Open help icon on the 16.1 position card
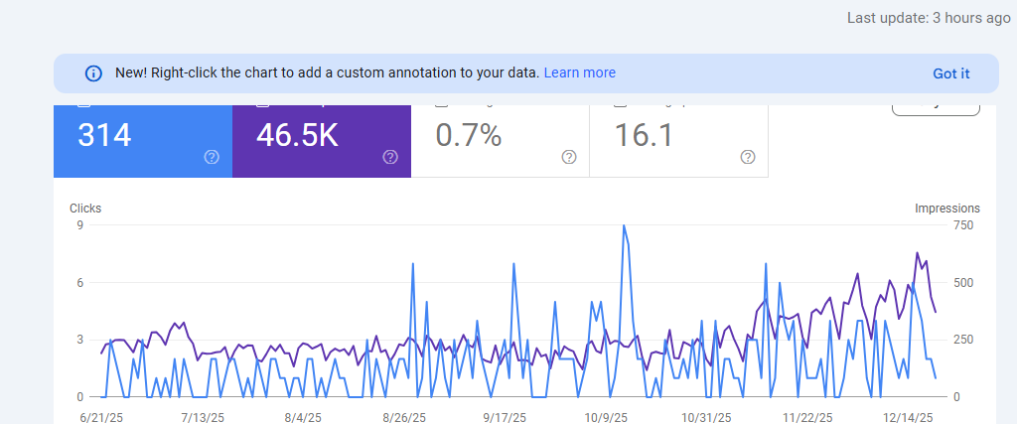Viewport: 1017px width, 424px height. click(x=748, y=157)
